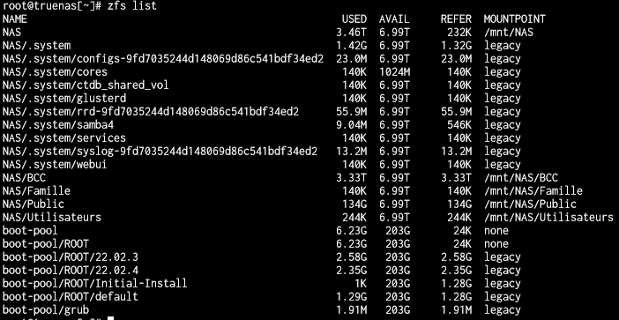Click the MOUNTPOINT column header

click(515, 19)
